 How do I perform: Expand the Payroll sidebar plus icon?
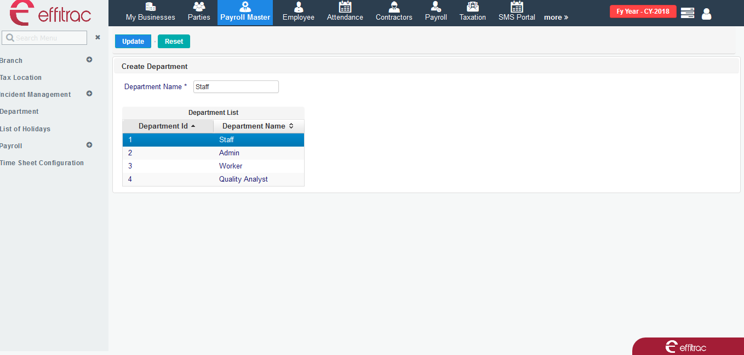[89, 145]
